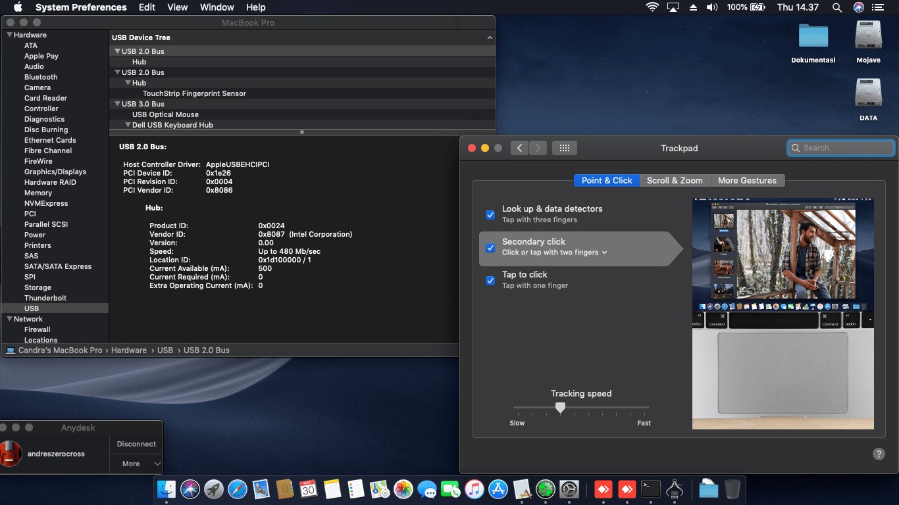Open Spotlight magnifier in menu bar
Viewport: 899px width, 505px height.
[x=837, y=7]
